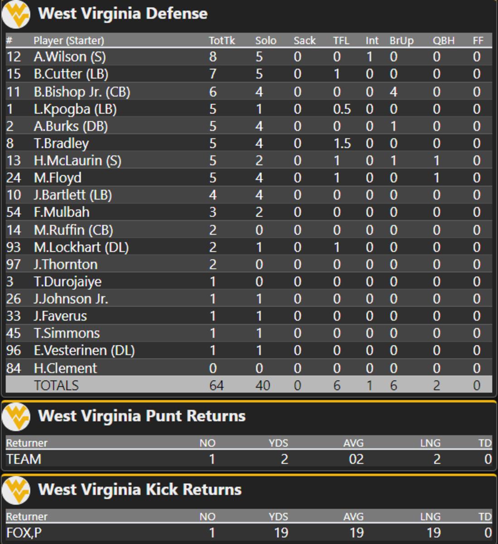Sort by the TotTk column header
498x544 pixels.
pos(222,40)
